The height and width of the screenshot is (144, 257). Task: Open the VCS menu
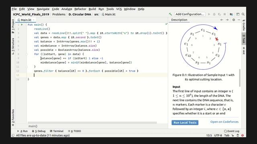click(119, 9)
